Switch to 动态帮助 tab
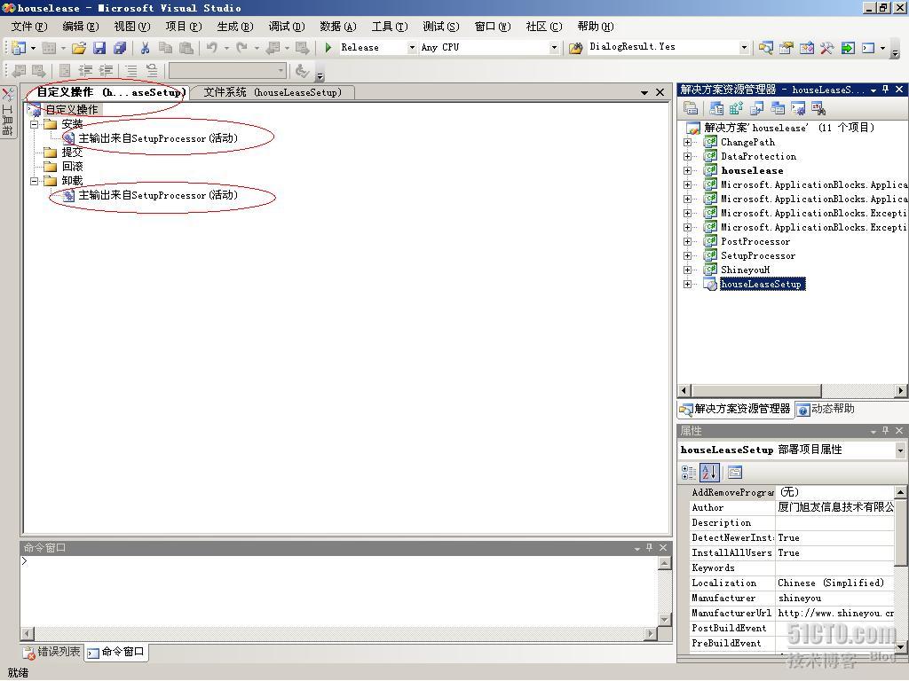The height and width of the screenshot is (681, 909). (826, 409)
